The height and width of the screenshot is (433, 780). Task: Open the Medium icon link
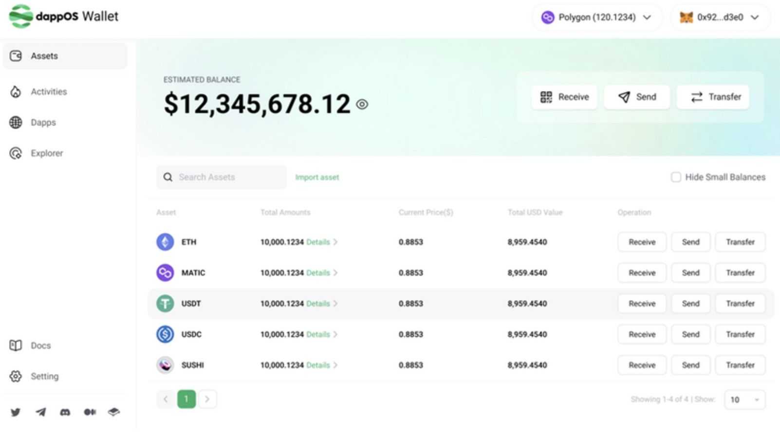tap(90, 412)
